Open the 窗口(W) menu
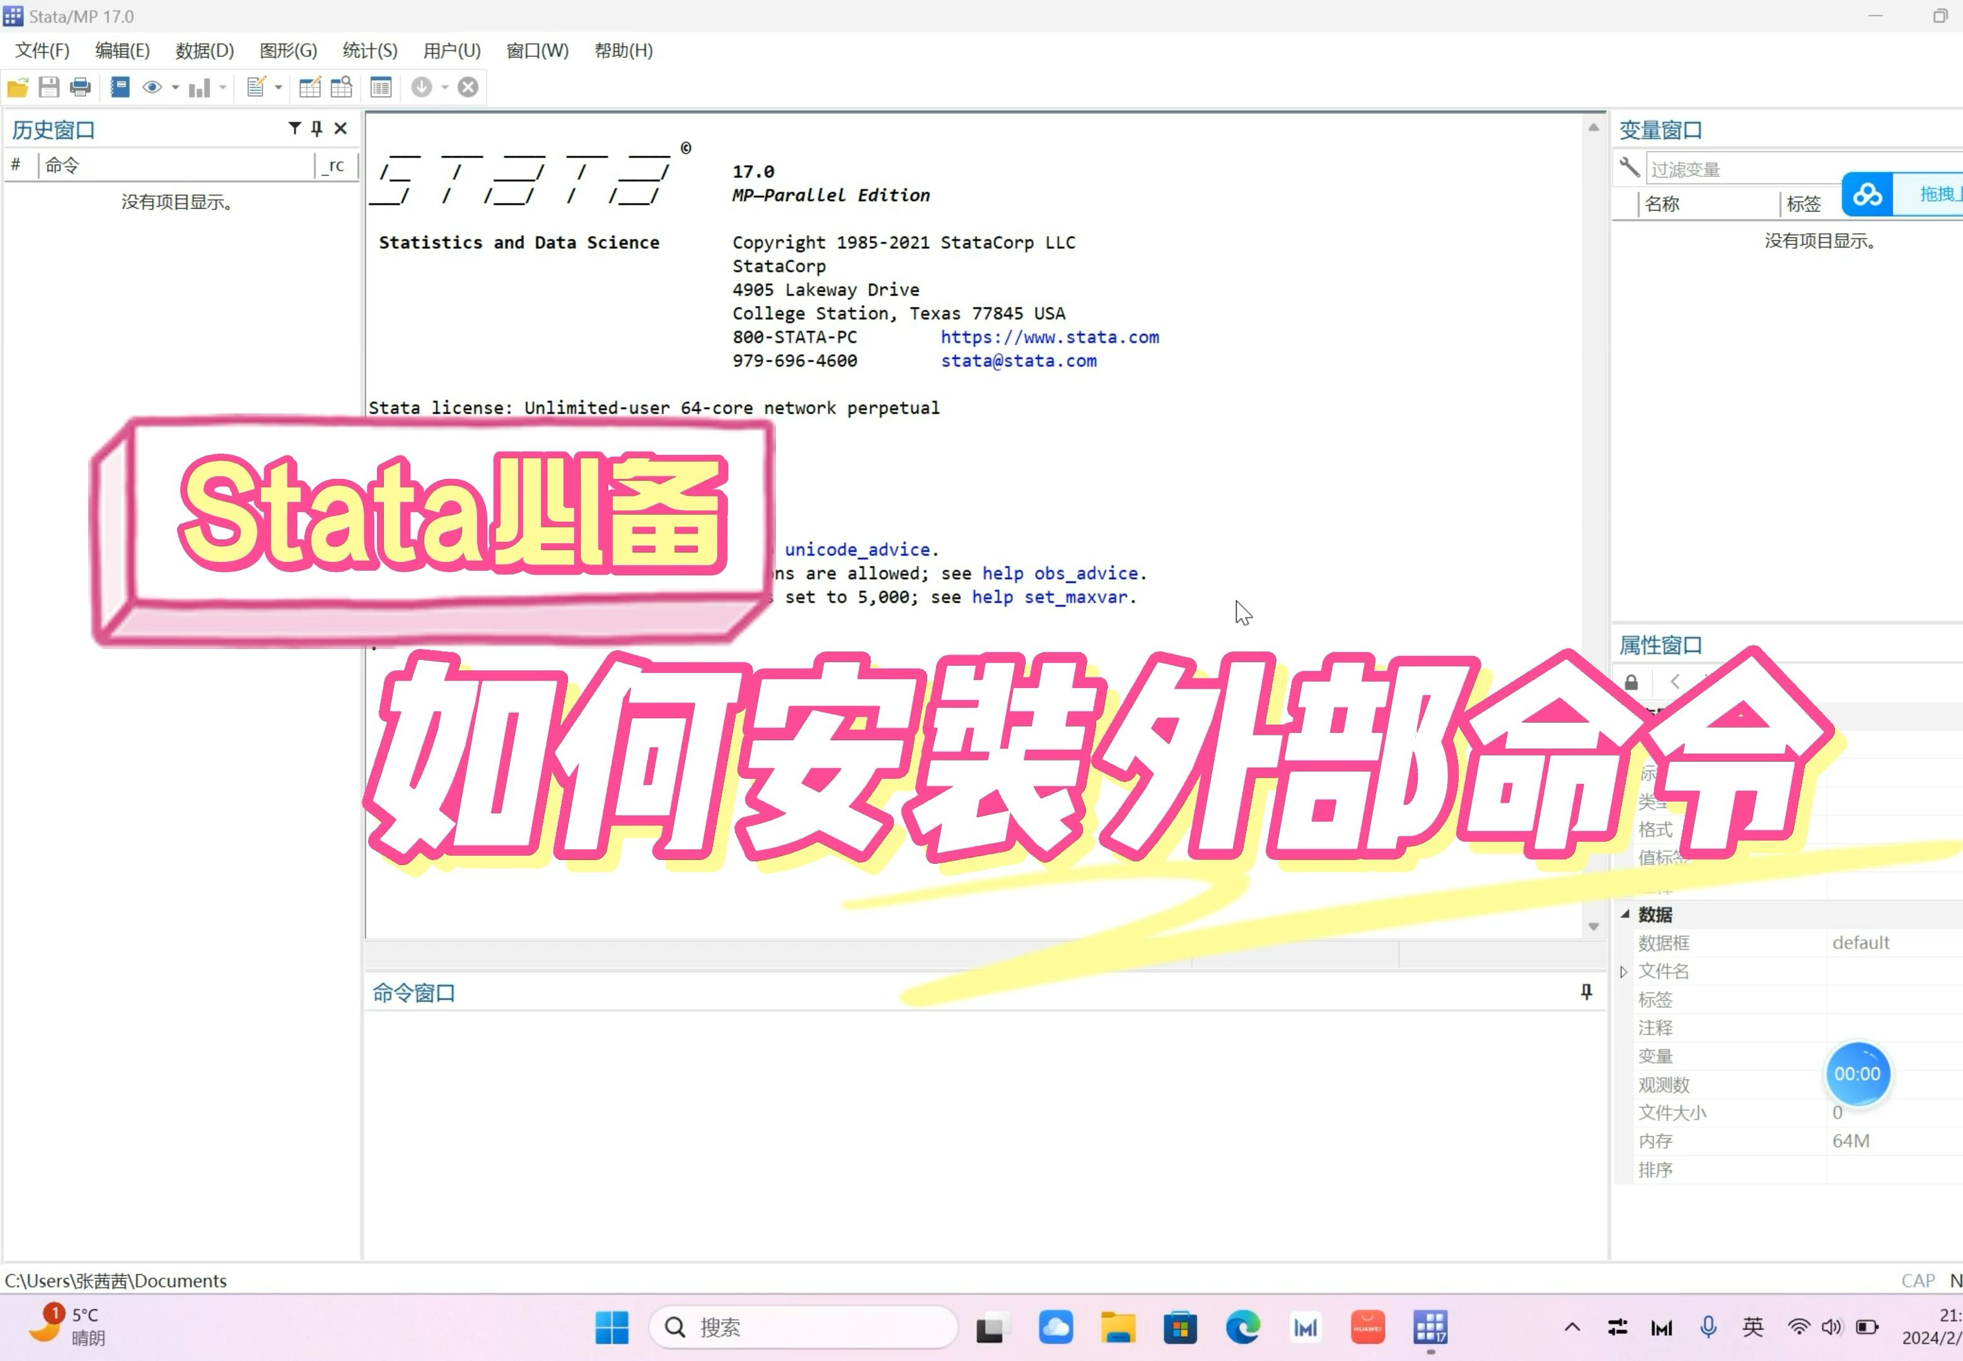The height and width of the screenshot is (1361, 1963). 538,50
